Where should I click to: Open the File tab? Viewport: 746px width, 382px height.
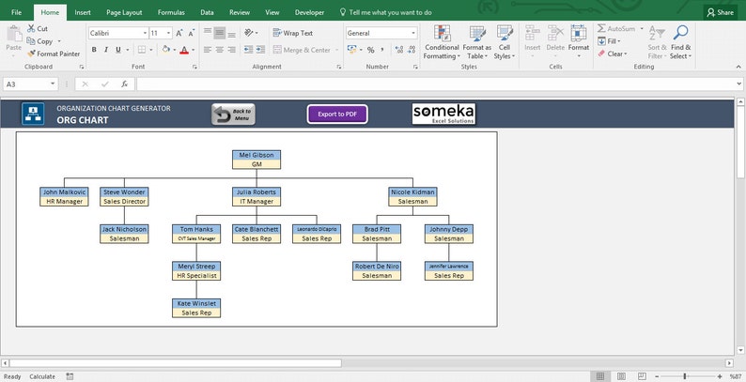[16, 12]
